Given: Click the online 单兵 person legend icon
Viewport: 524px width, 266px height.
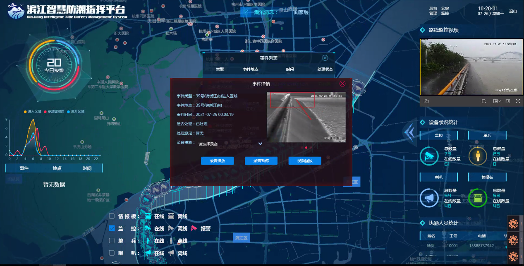Looking at the screenshot, I should tap(148, 241).
